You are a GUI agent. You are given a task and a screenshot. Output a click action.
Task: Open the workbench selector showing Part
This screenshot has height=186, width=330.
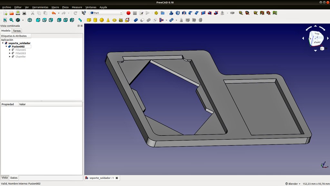(106, 13)
